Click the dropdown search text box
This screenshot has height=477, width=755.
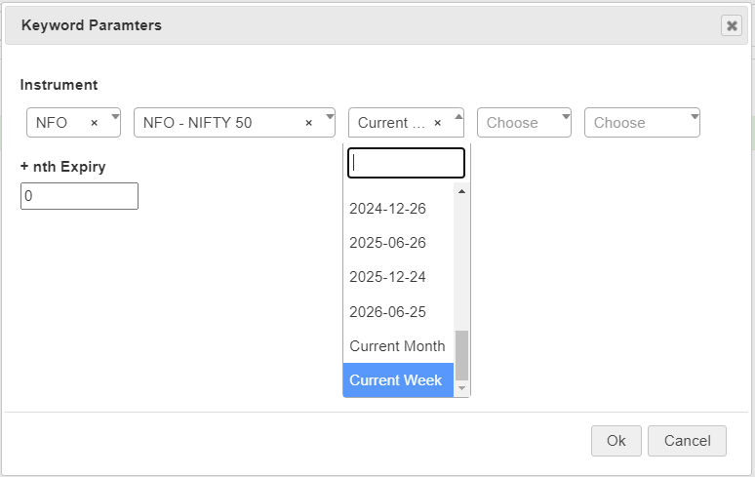(406, 163)
